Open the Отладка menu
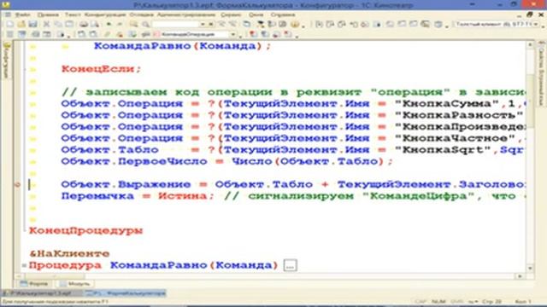 point(141,14)
